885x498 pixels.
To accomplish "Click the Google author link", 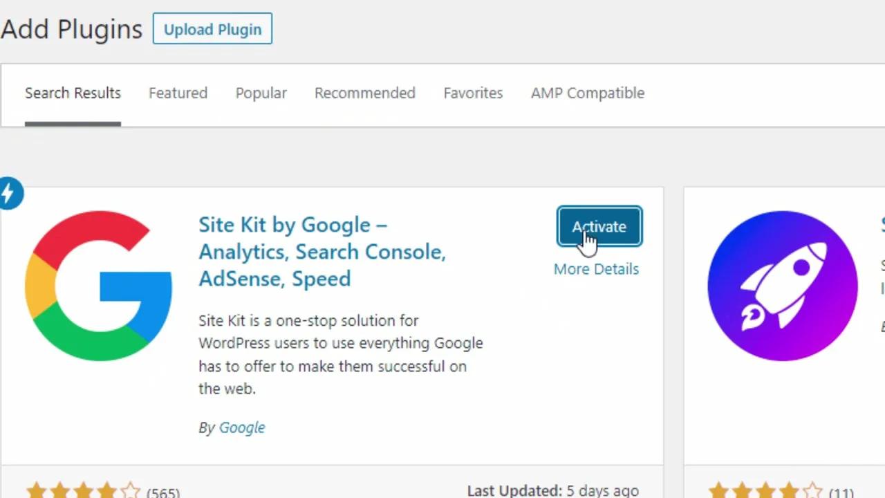I will pyautogui.click(x=242, y=427).
